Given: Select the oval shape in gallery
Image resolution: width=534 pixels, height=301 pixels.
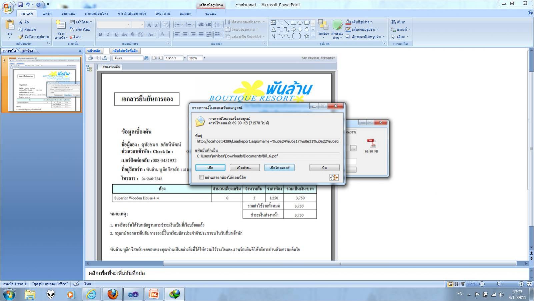Looking at the screenshot, I should tap(300, 23).
